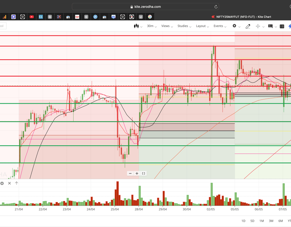Open the chevron beside the crosshair icon
The image size is (291, 227).
coord(263,27)
